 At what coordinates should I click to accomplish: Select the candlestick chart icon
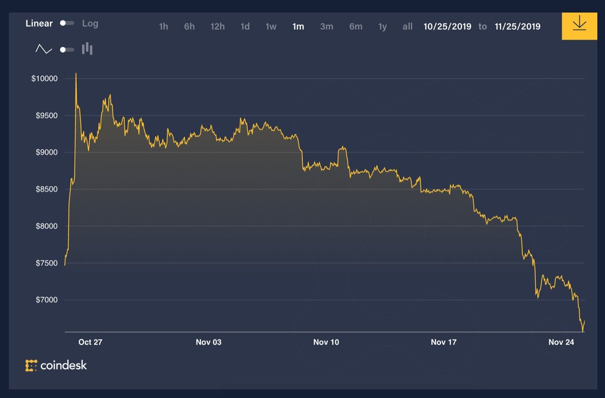click(x=87, y=49)
